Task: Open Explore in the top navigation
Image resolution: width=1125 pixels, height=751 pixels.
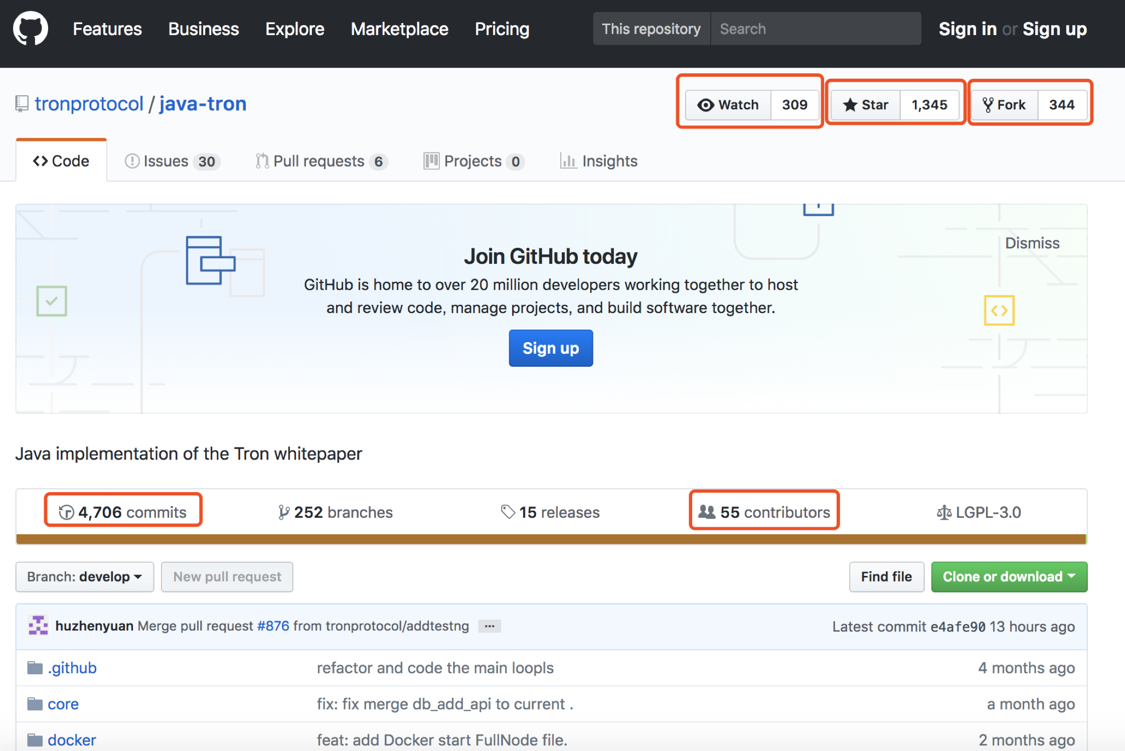Action: [295, 29]
